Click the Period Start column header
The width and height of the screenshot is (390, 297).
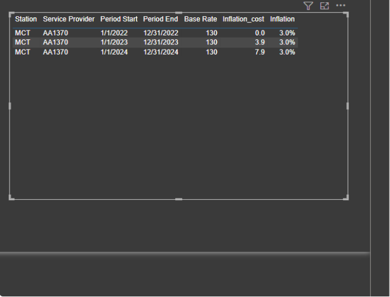[119, 19]
